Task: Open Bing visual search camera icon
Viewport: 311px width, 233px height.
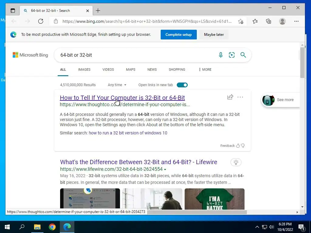Action: (232, 55)
